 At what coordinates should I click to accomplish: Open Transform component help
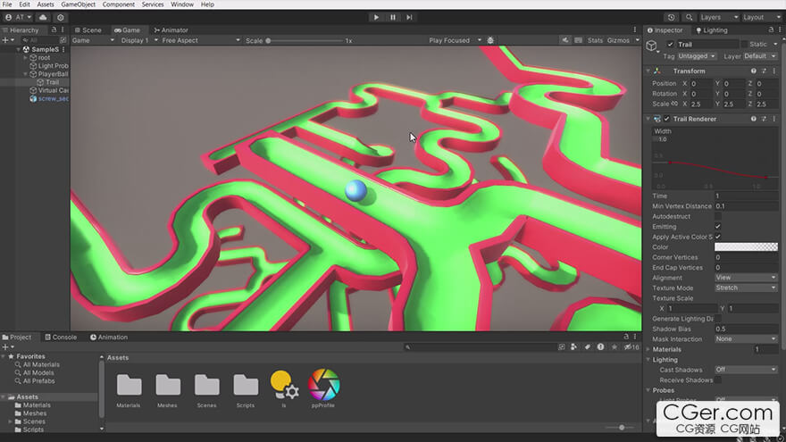point(754,71)
